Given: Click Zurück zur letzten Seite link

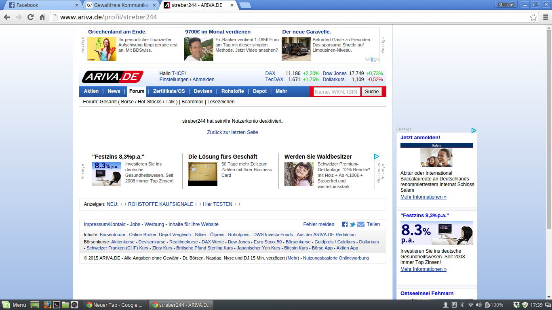Looking at the screenshot, I should [232, 132].
